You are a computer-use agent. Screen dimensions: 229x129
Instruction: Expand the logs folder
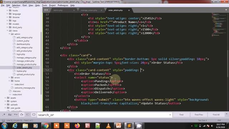pos(7,21)
